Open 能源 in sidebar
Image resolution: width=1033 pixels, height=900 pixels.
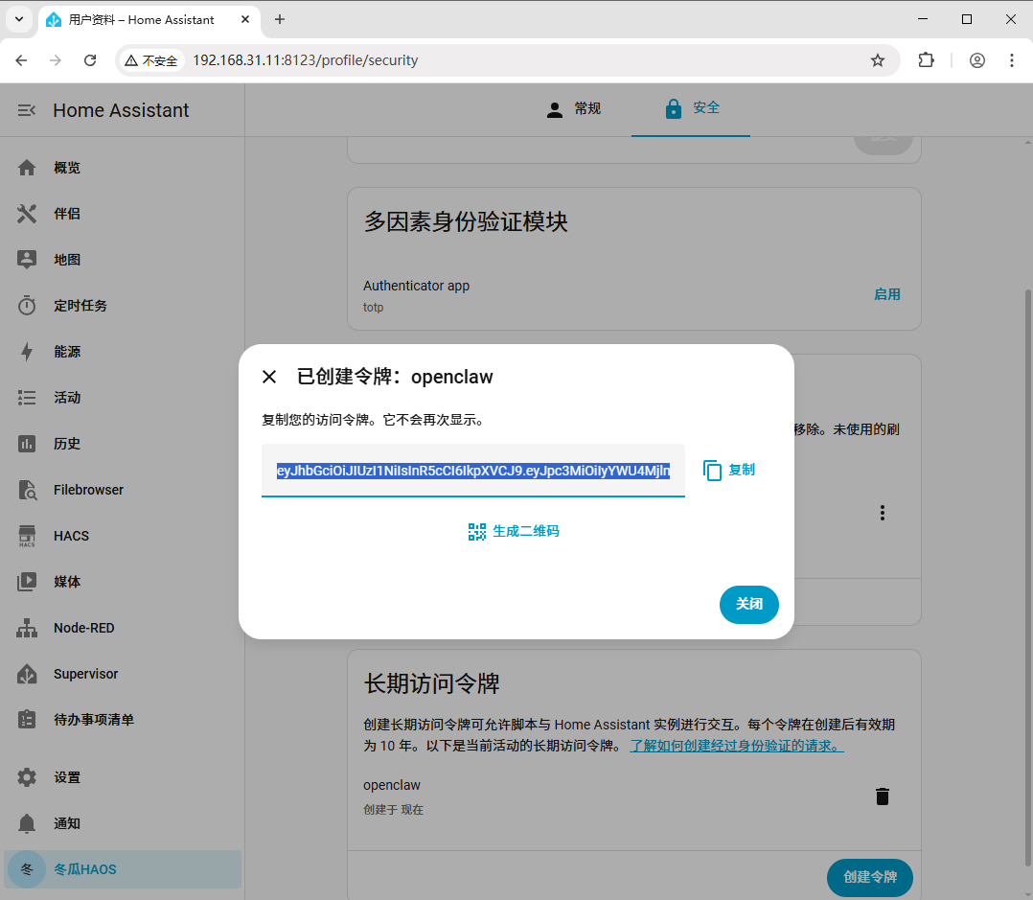[x=123, y=352]
